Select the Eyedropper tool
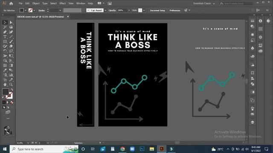The height and width of the screenshot is (153, 273). coord(5,70)
